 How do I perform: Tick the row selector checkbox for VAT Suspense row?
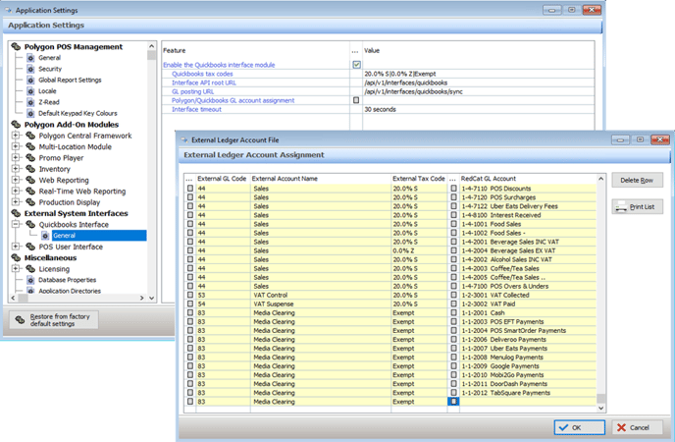pos(190,304)
